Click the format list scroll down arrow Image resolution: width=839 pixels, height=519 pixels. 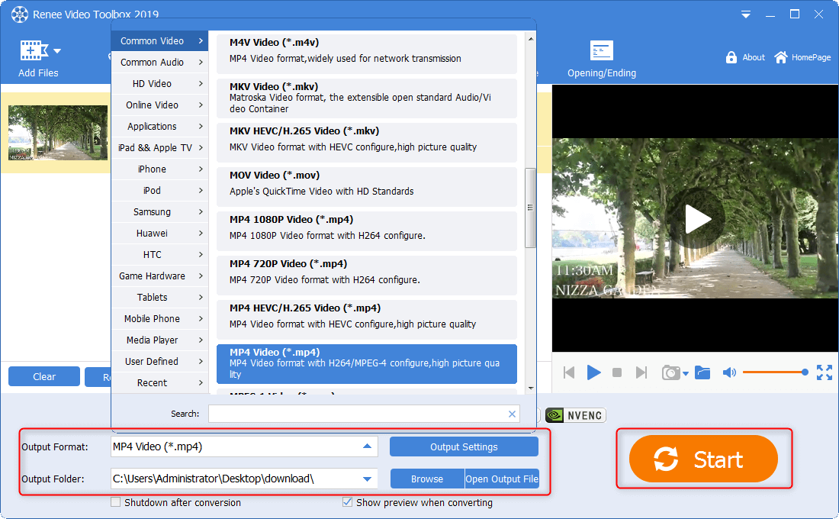coord(530,388)
